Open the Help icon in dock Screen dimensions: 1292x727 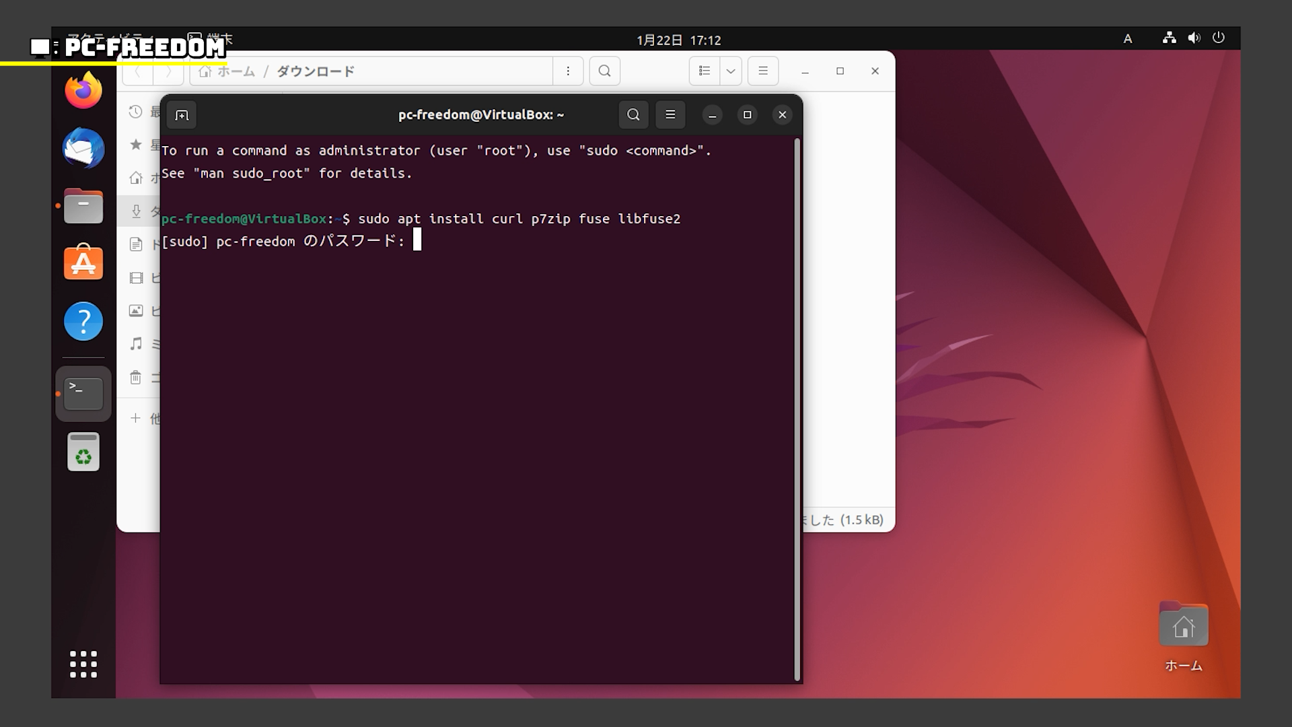pos(83,321)
